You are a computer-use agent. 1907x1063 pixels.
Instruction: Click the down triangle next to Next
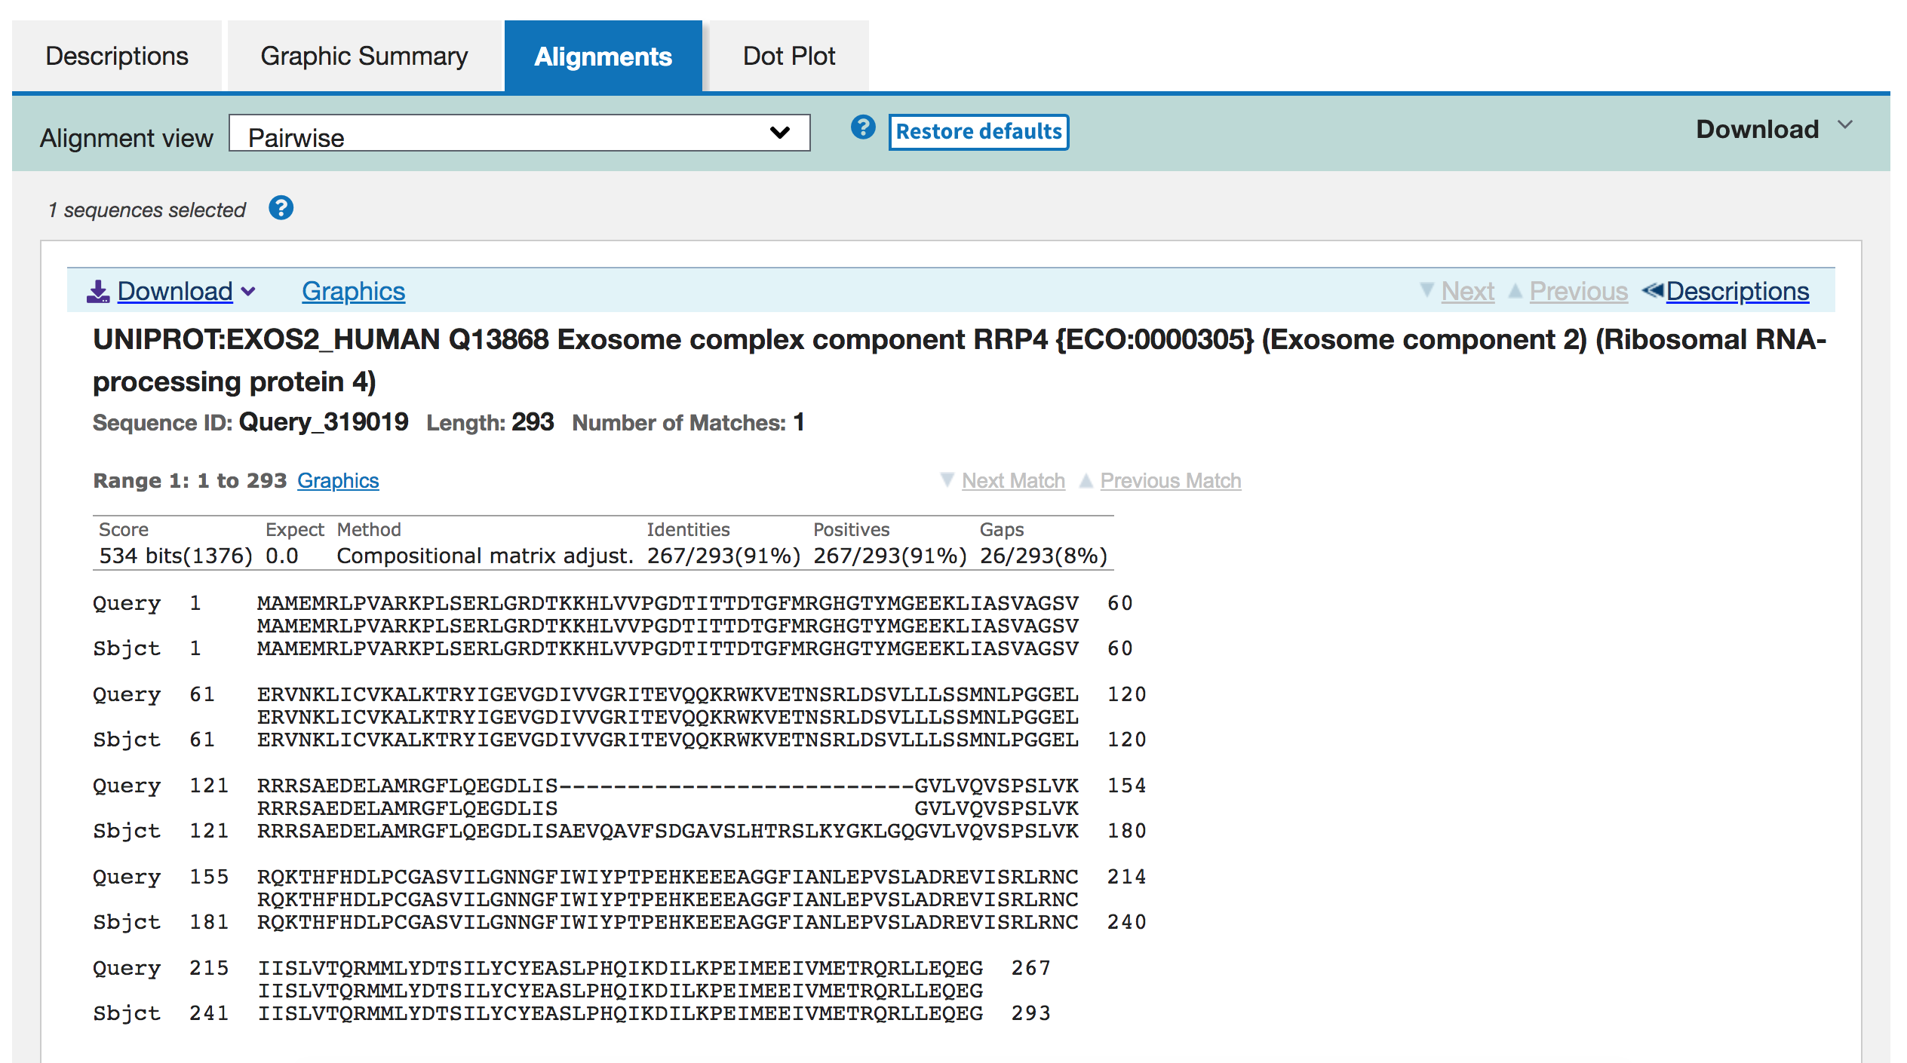(1426, 290)
